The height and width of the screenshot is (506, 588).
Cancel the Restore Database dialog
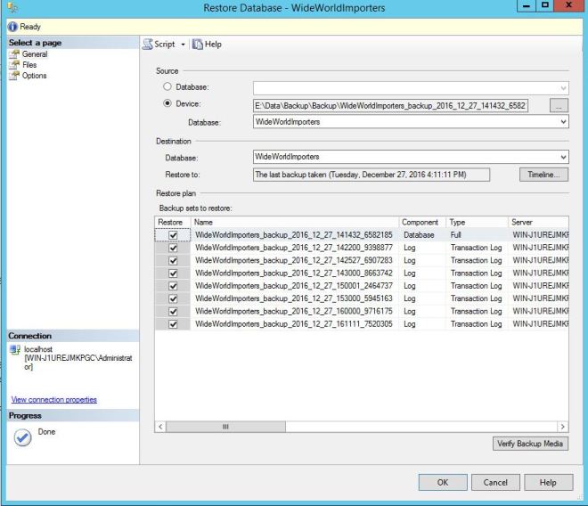(495, 482)
